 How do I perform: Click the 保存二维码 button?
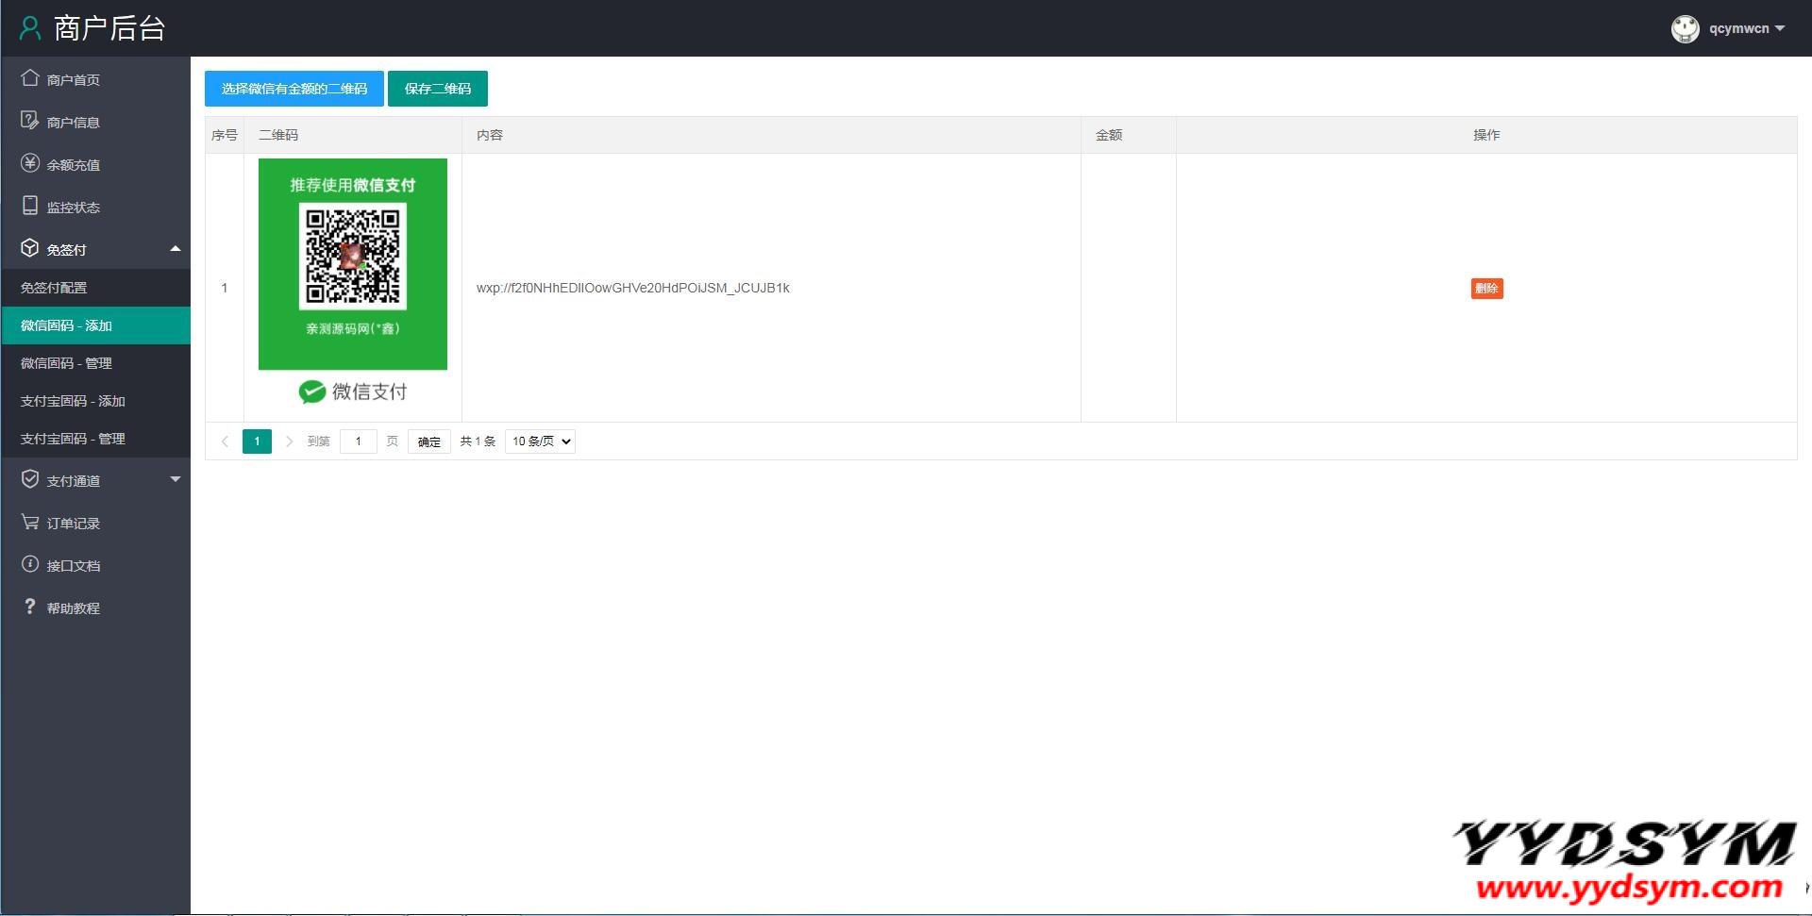click(437, 89)
